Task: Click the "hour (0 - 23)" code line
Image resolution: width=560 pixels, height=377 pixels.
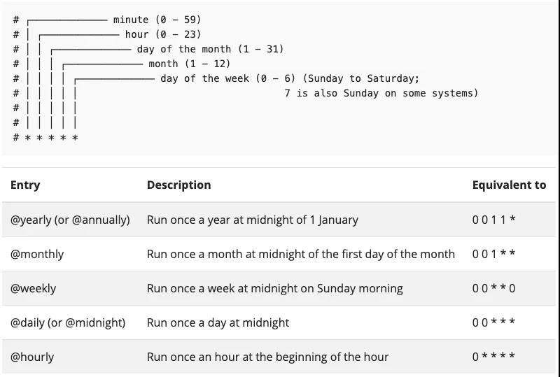Action: pos(162,34)
